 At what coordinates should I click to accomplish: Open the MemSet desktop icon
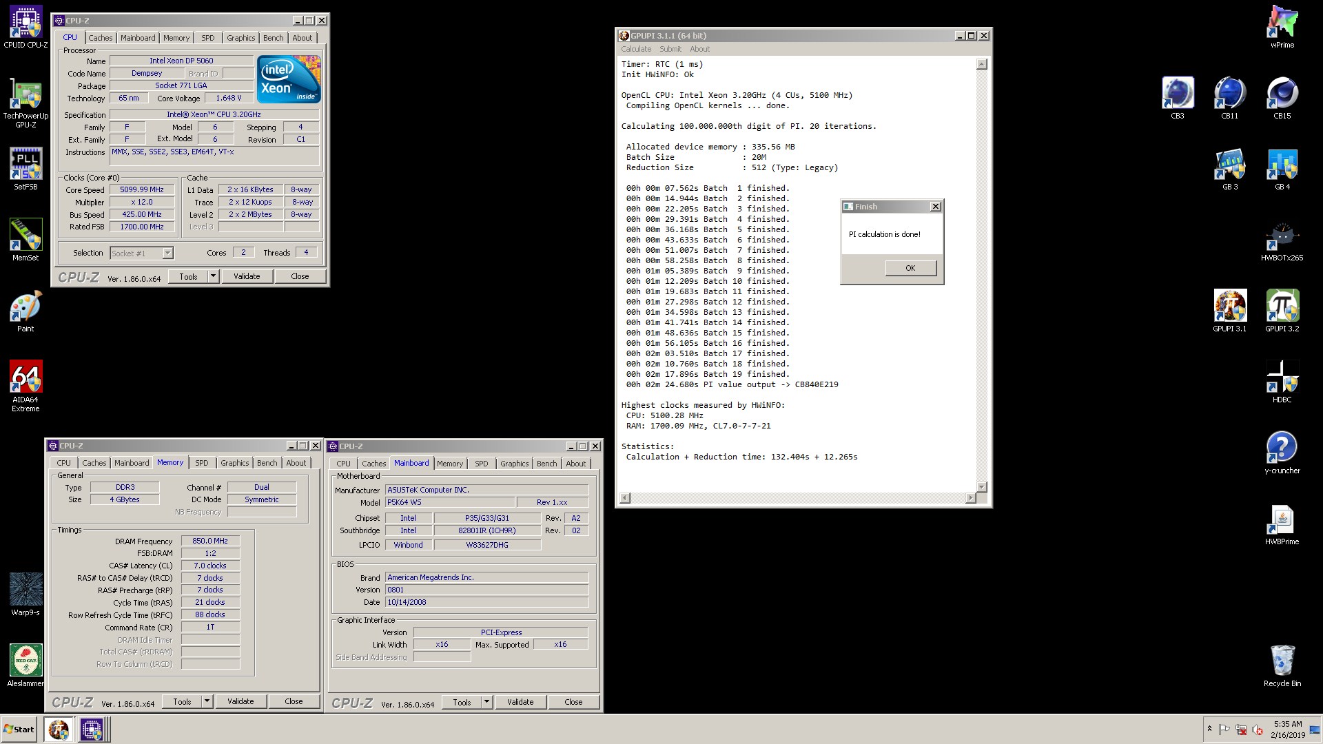click(x=25, y=240)
